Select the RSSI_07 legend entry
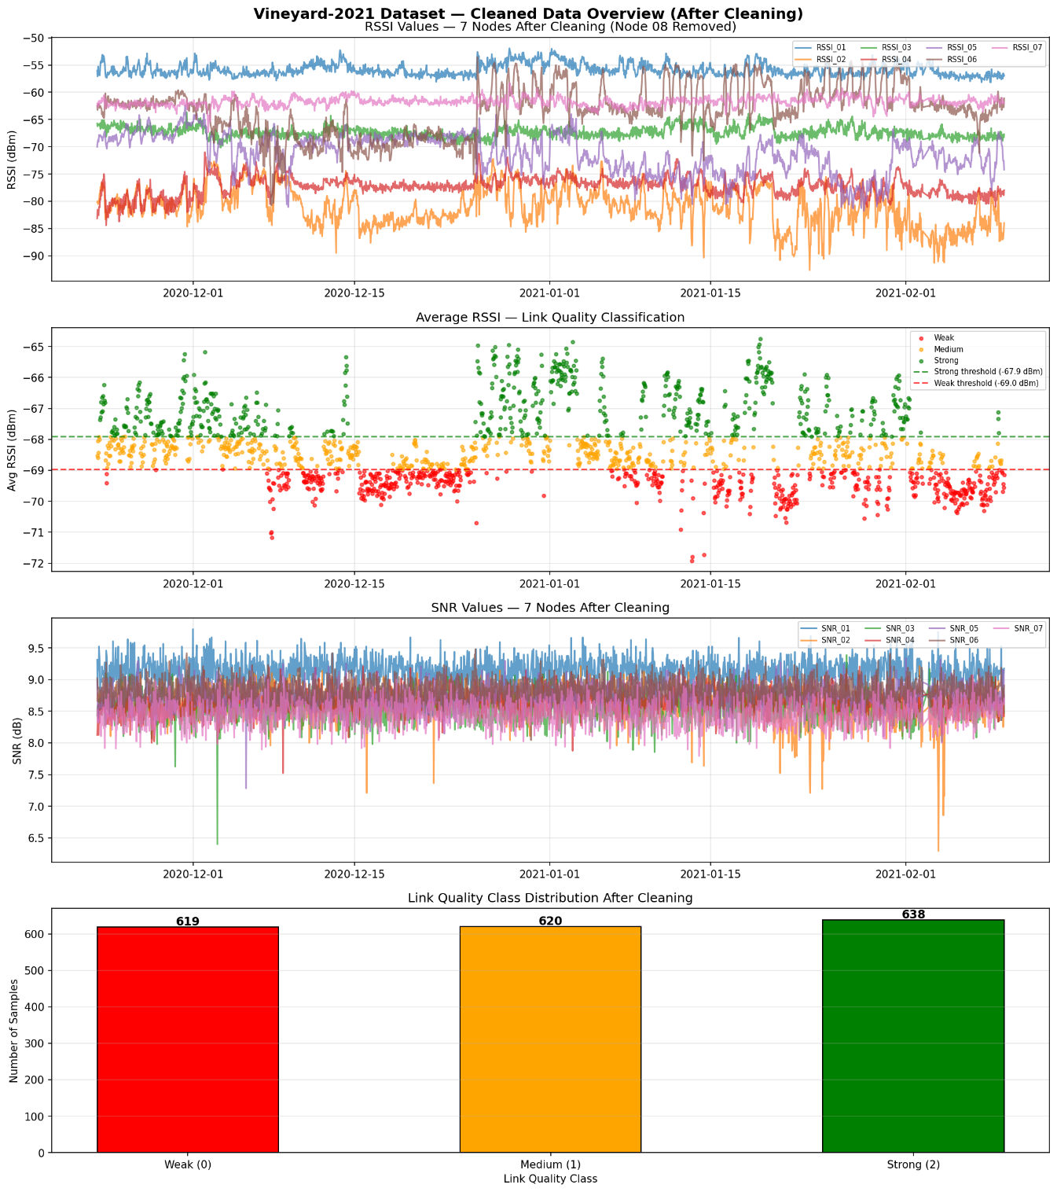The width and height of the screenshot is (1057, 1192). [x=1017, y=48]
